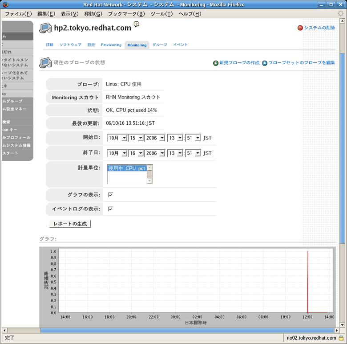Click the rio02.tokyo.redhat.com status bar text
Image resolution: width=347 pixels, height=344 pixels.
click(x=311, y=338)
